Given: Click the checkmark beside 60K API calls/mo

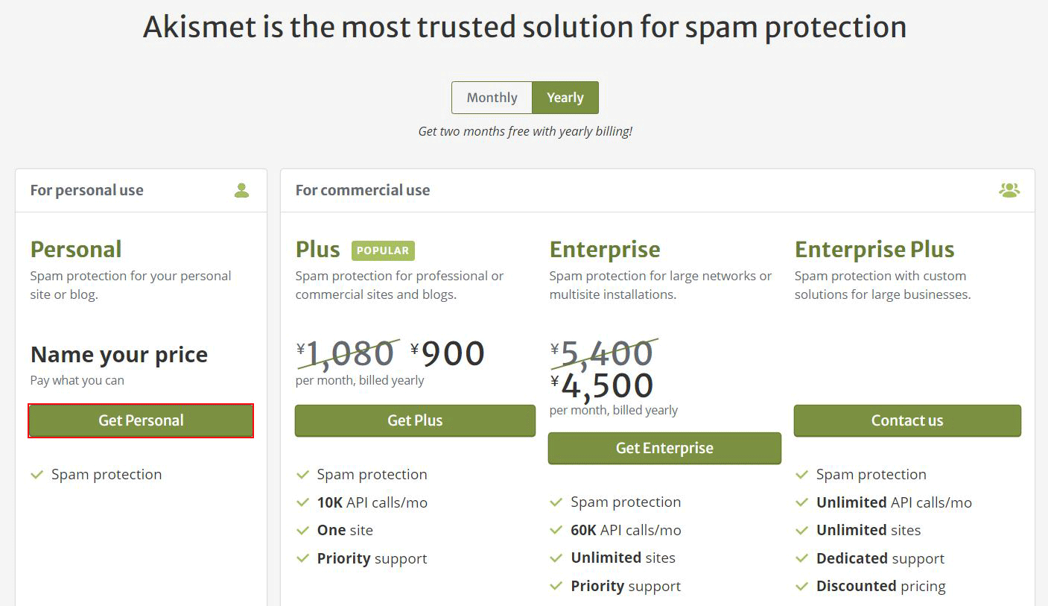Looking at the screenshot, I should (x=556, y=531).
